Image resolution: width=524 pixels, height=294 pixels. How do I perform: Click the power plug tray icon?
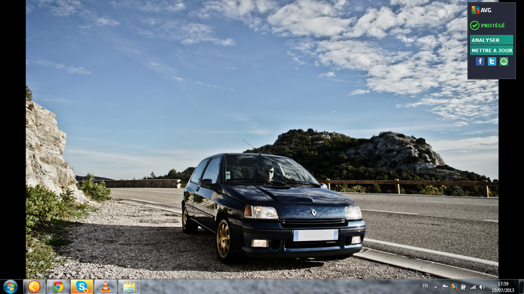463,287
